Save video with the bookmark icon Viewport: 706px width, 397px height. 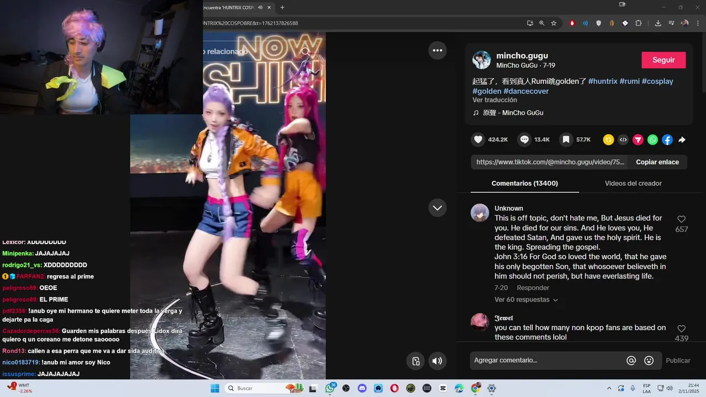[x=566, y=140]
